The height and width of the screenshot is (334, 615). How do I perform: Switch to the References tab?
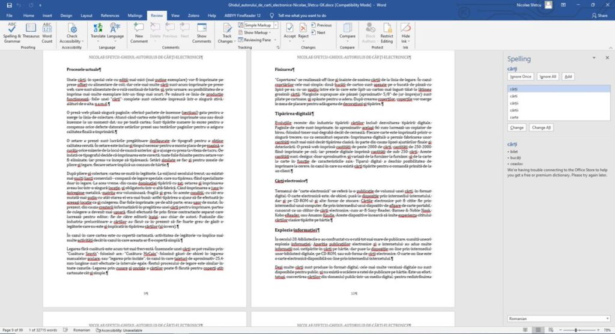tap(110, 16)
